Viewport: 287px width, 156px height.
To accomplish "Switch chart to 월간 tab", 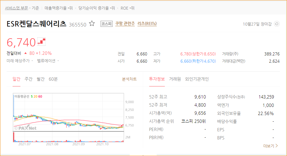I will [41, 79].
